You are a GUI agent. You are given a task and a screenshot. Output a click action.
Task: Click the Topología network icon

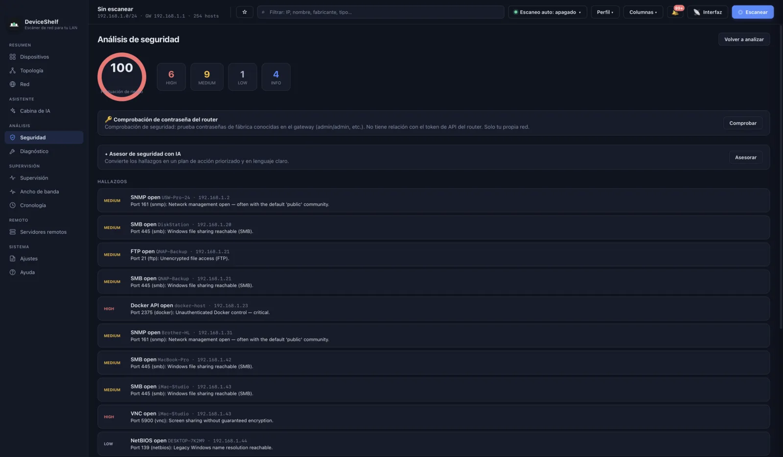(13, 70)
